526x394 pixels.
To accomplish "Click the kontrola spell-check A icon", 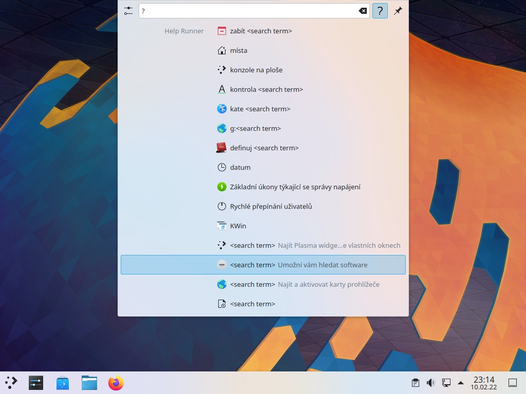I will coord(222,89).
